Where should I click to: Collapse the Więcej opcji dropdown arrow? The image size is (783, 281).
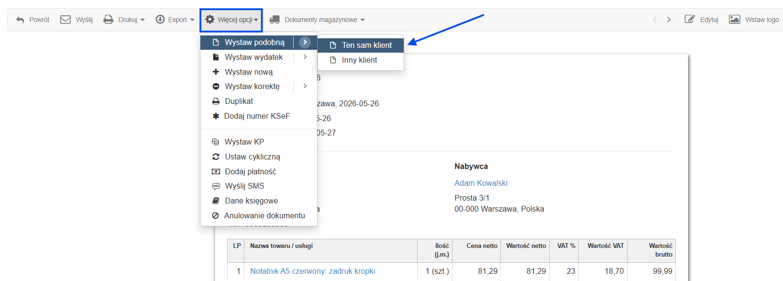pyautogui.click(x=256, y=20)
